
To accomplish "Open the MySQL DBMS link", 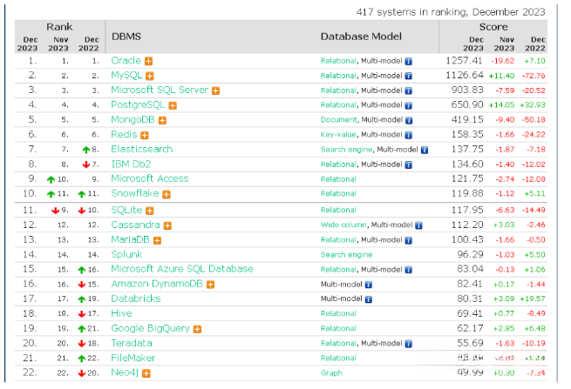I will point(126,75).
